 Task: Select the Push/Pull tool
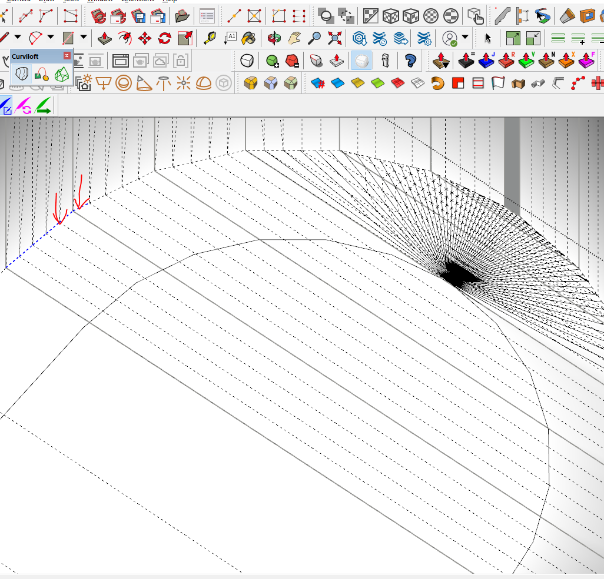coord(104,38)
